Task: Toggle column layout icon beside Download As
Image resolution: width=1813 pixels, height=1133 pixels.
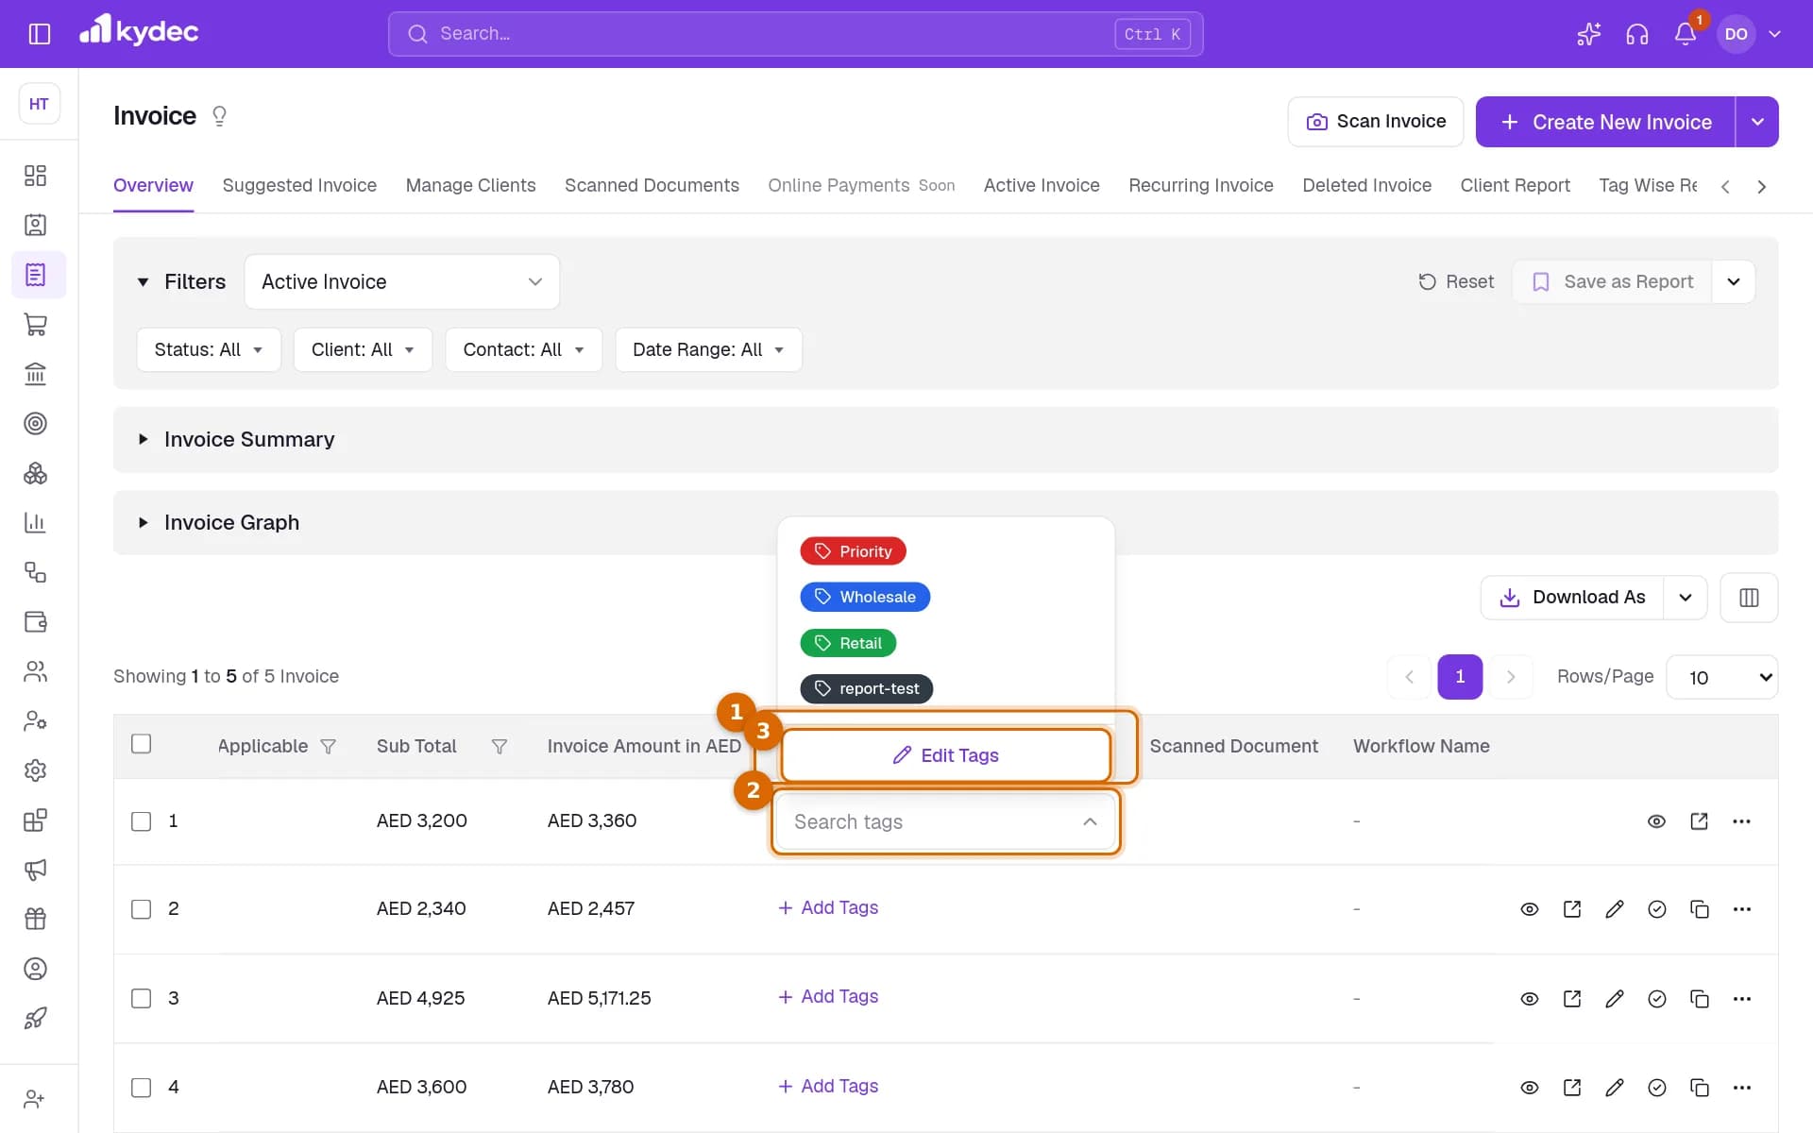Action: click(1749, 598)
